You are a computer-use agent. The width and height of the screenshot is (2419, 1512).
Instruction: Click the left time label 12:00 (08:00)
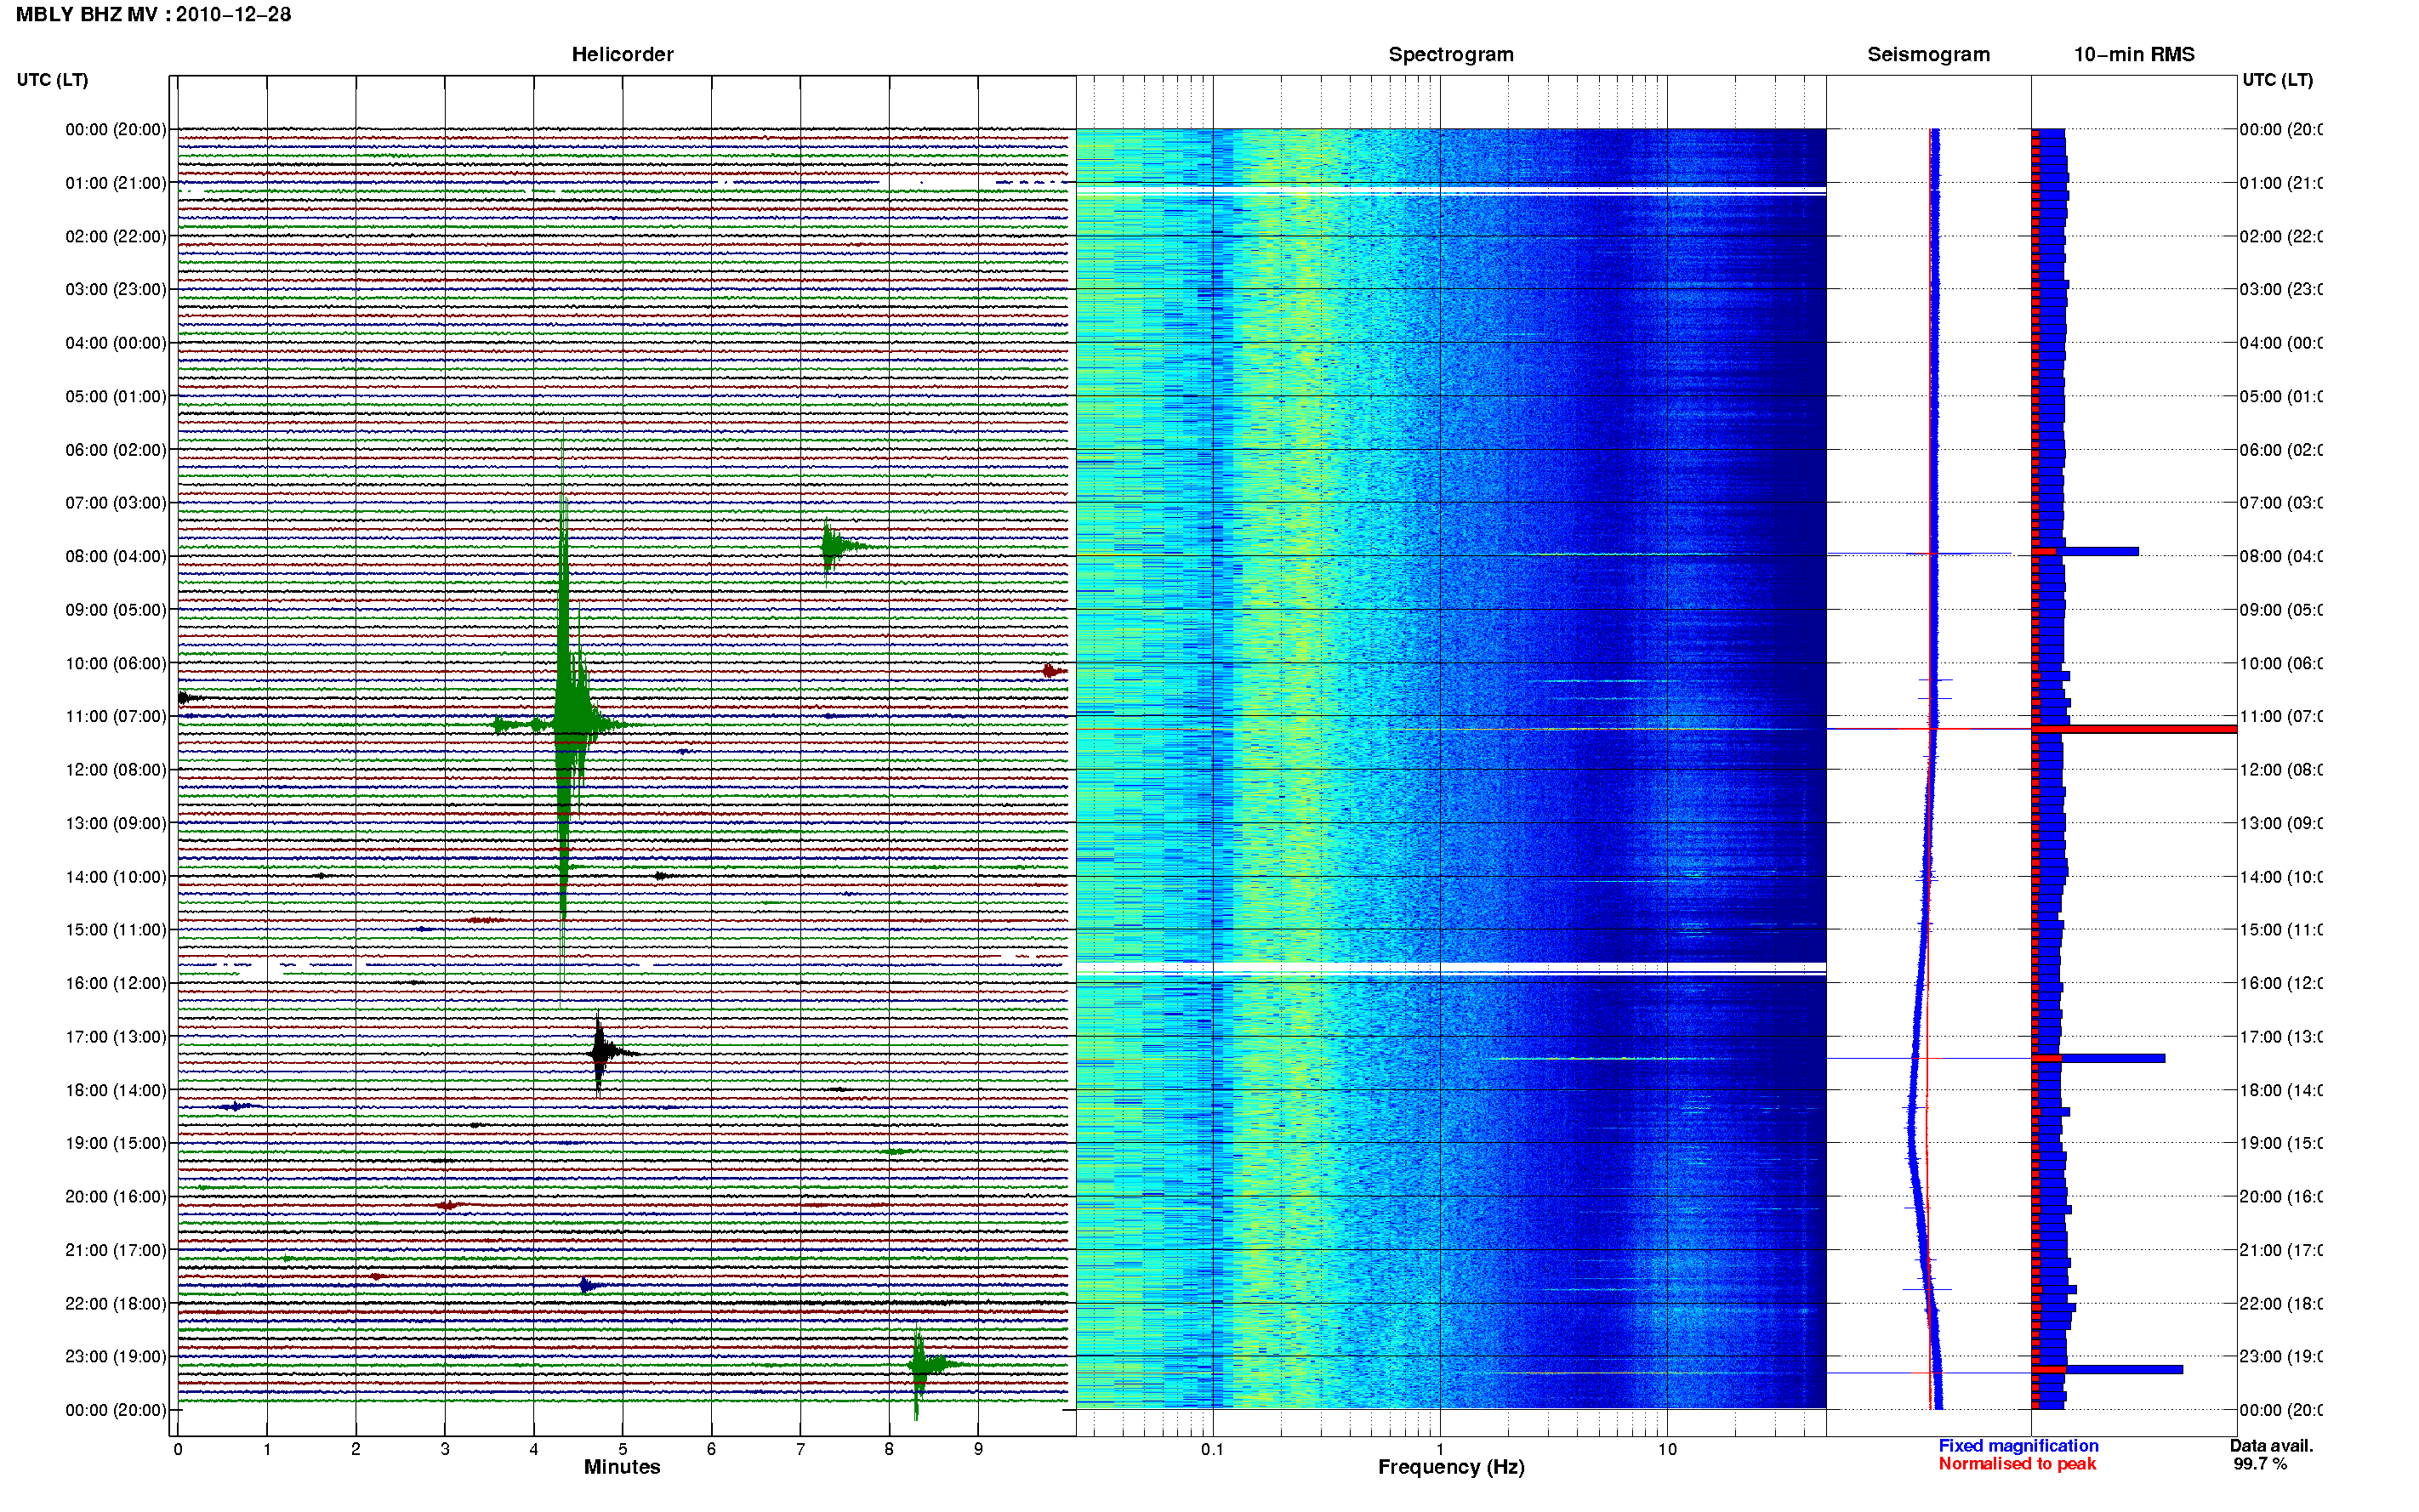[x=116, y=770]
